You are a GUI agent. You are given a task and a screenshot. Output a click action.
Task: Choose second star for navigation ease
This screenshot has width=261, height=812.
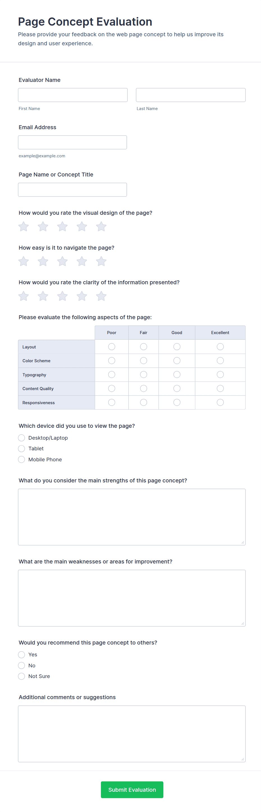(43, 261)
